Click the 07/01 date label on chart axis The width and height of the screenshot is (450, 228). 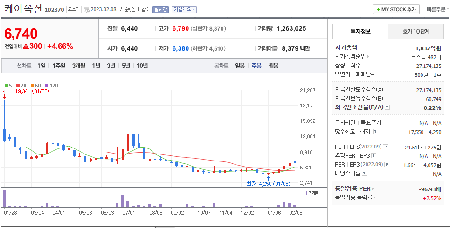(129, 213)
